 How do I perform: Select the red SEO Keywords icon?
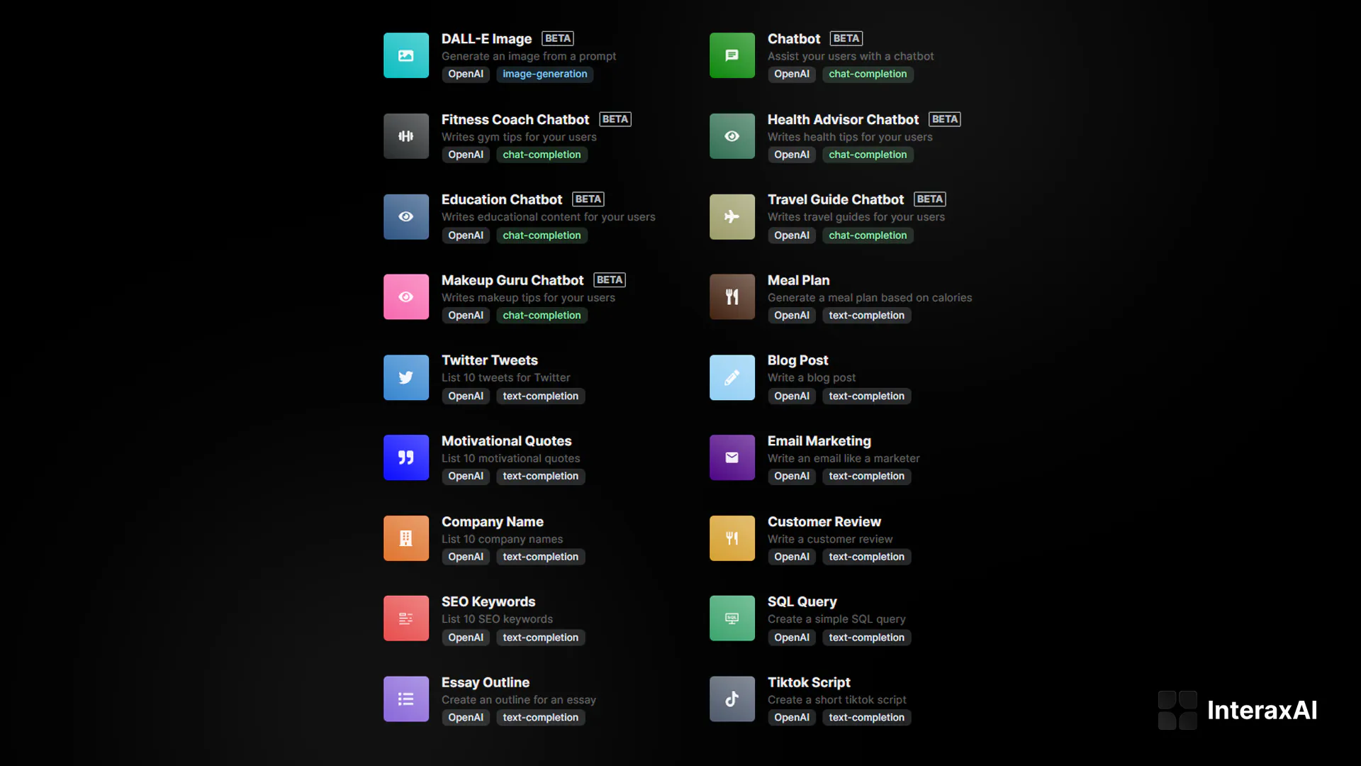pos(406,619)
